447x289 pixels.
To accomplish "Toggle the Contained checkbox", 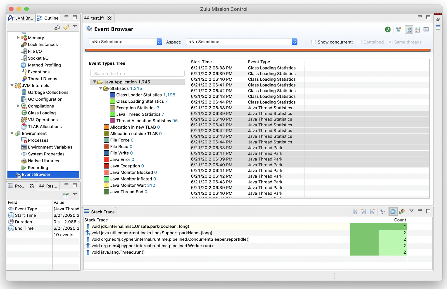I will (359, 42).
